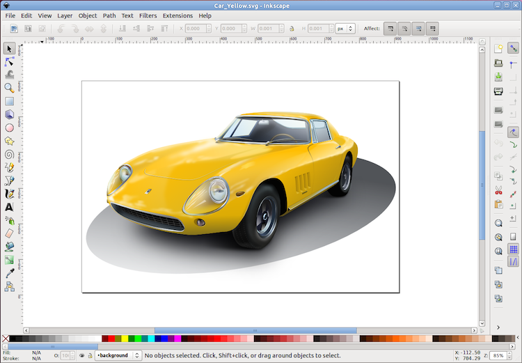Open the Filters menu
Screen dimensions: 522x363
[148, 15]
